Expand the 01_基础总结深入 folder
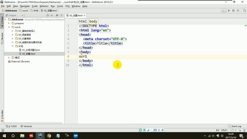This screenshot has width=247, height=139. (x=13, y=31)
